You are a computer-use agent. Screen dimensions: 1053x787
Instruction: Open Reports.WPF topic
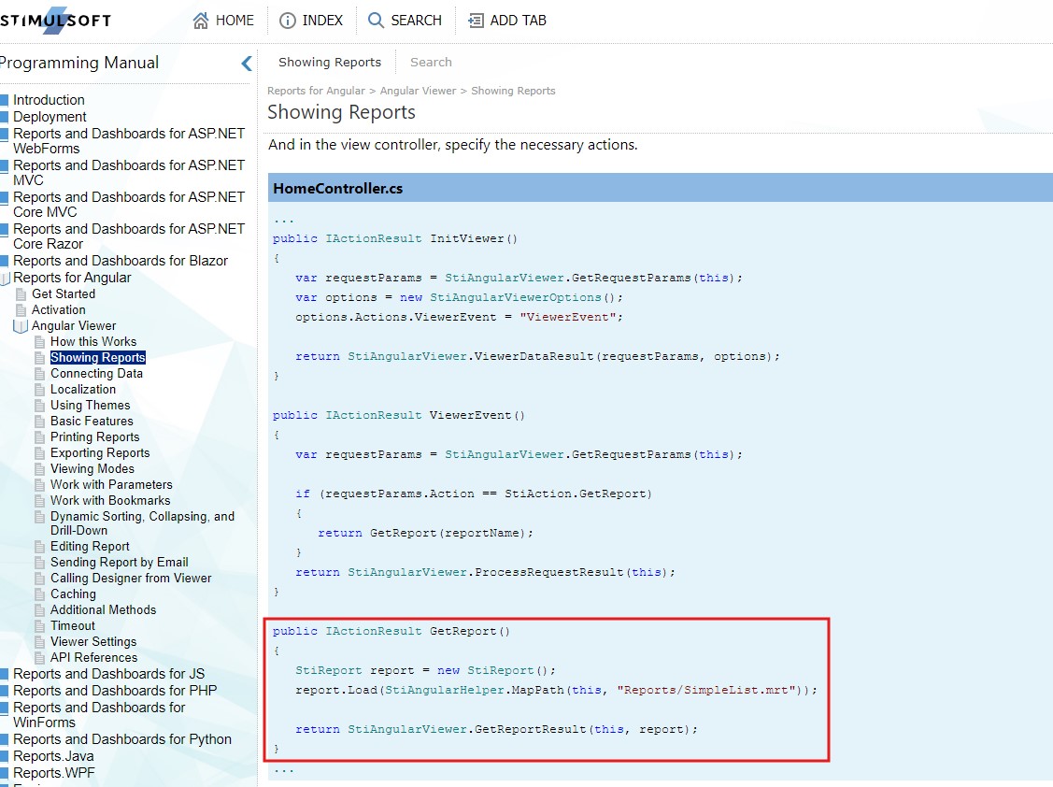(x=54, y=773)
